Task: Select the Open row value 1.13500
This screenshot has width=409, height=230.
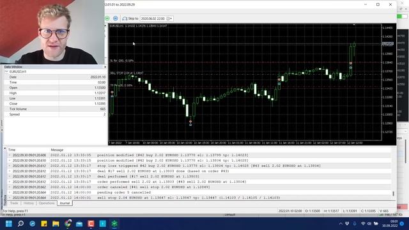Action: 100,88
